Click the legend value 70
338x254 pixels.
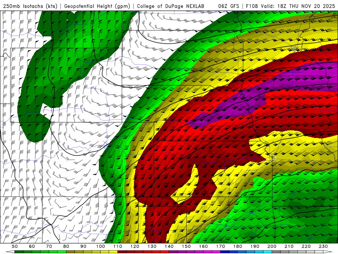click(x=49, y=246)
